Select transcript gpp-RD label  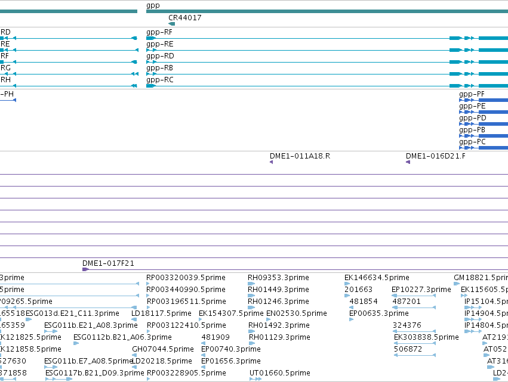160,56
